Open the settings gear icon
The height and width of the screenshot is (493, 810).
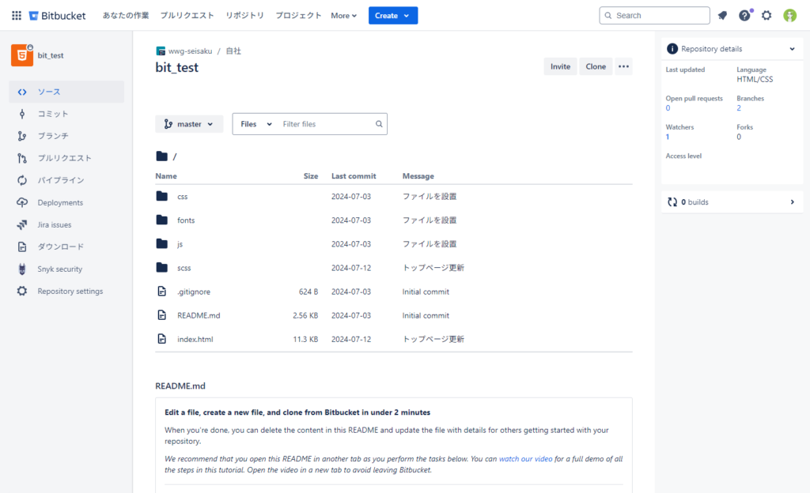766,16
